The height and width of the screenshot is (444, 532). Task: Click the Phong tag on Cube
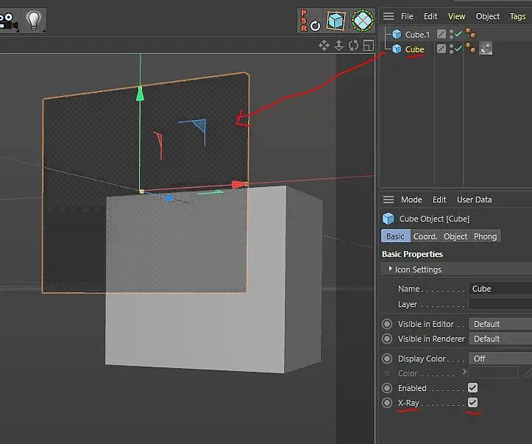click(471, 48)
